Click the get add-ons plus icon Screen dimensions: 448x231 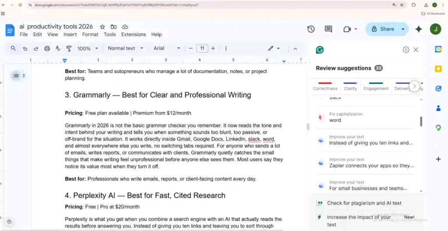click(x=438, y=159)
